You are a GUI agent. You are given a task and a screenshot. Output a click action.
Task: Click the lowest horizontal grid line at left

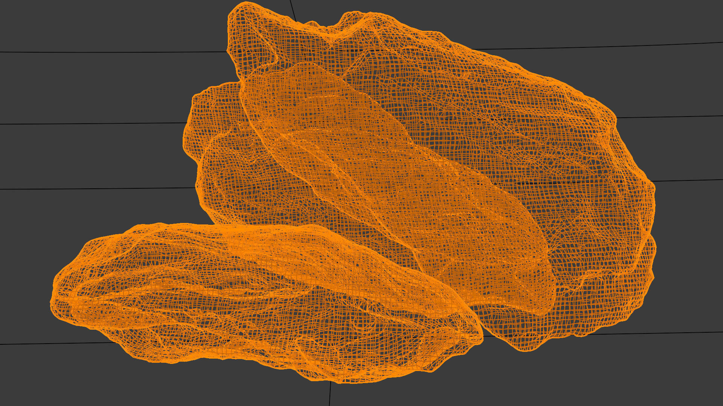(56, 343)
